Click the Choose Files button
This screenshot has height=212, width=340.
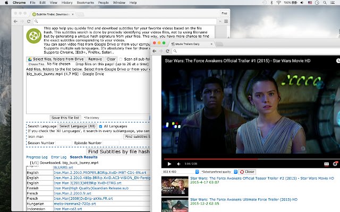(x=36, y=64)
